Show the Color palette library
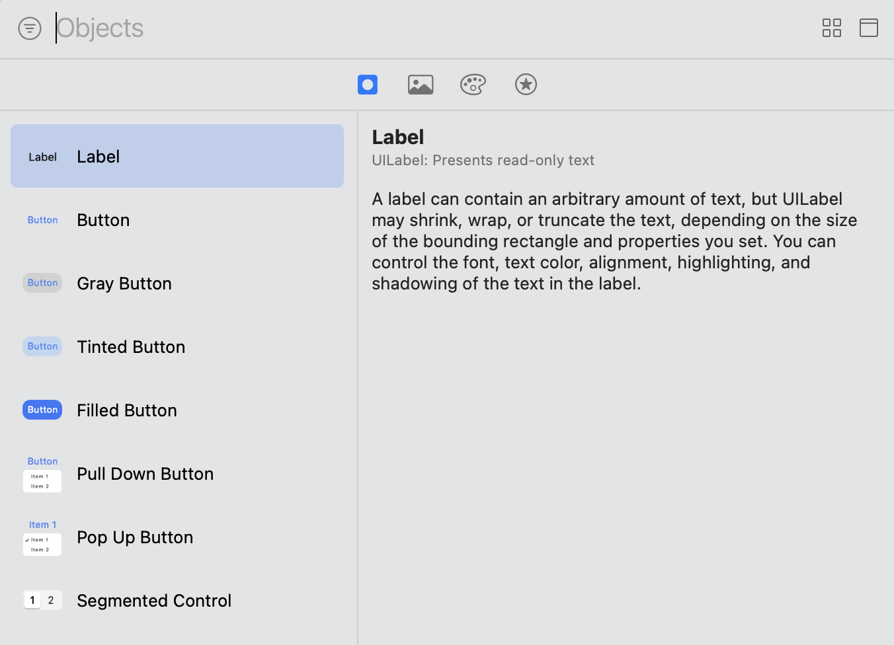 click(x=473, y=85)
